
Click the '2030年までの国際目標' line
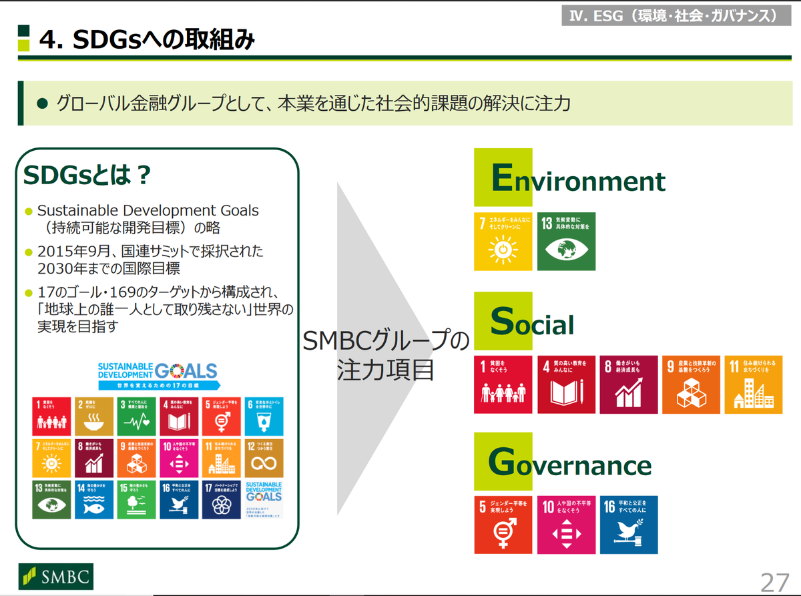pyautogui.click(x=109, y=269)
